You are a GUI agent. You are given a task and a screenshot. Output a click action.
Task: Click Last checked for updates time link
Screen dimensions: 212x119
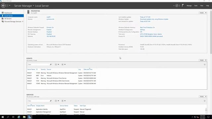(x=145, y=21)
